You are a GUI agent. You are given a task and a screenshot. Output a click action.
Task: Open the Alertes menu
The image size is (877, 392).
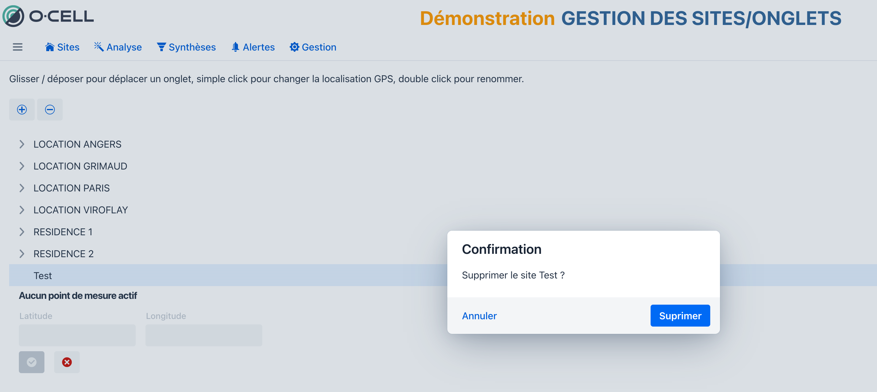(253, 47)
